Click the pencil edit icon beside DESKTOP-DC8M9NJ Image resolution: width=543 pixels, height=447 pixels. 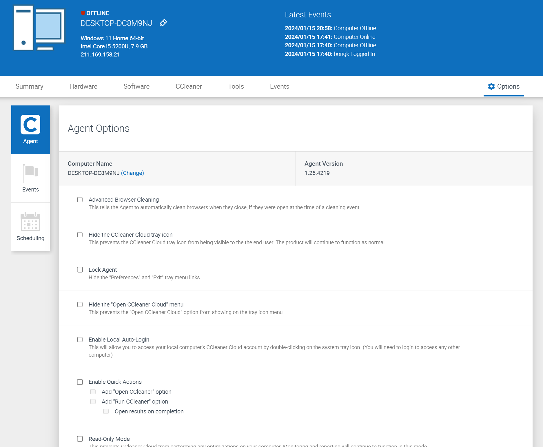(163, 23)
